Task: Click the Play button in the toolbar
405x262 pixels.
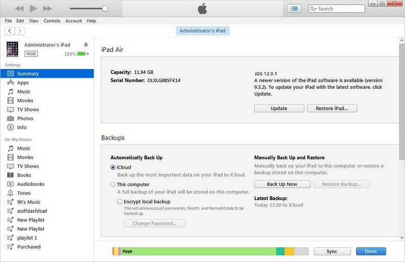Action: click(33, 9)
